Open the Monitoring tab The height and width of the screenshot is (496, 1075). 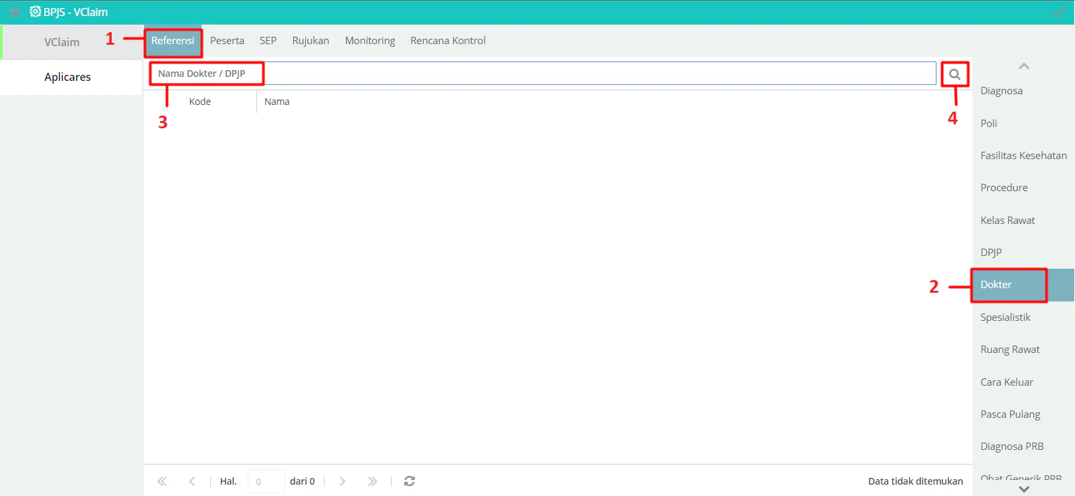(370, 41)
